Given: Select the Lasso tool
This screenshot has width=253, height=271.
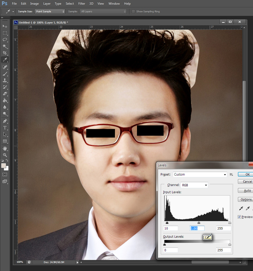Looking at the screenshot, I should coord(5,40).
